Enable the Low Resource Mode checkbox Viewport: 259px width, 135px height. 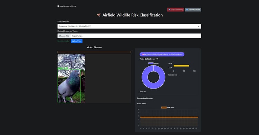pyautogui.click(x=58, y=6)
